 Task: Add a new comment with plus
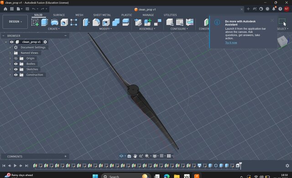coord(65,157)
